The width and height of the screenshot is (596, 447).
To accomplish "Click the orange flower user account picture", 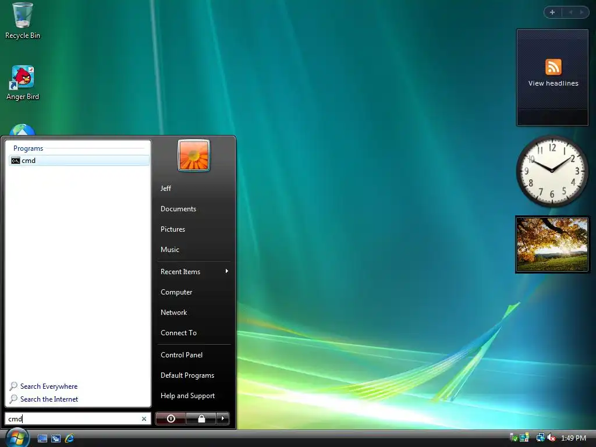I will 193,155.
